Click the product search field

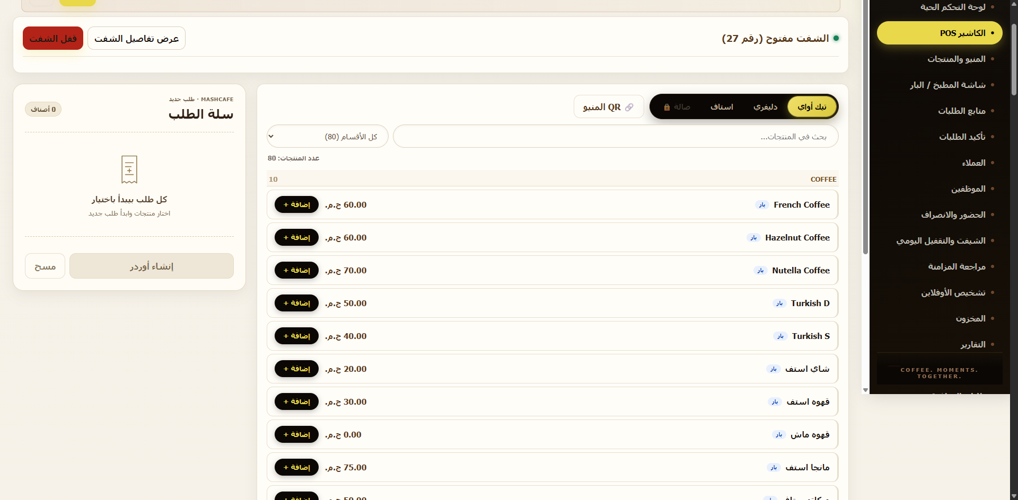pyautogui.click(x=616, y=137)
